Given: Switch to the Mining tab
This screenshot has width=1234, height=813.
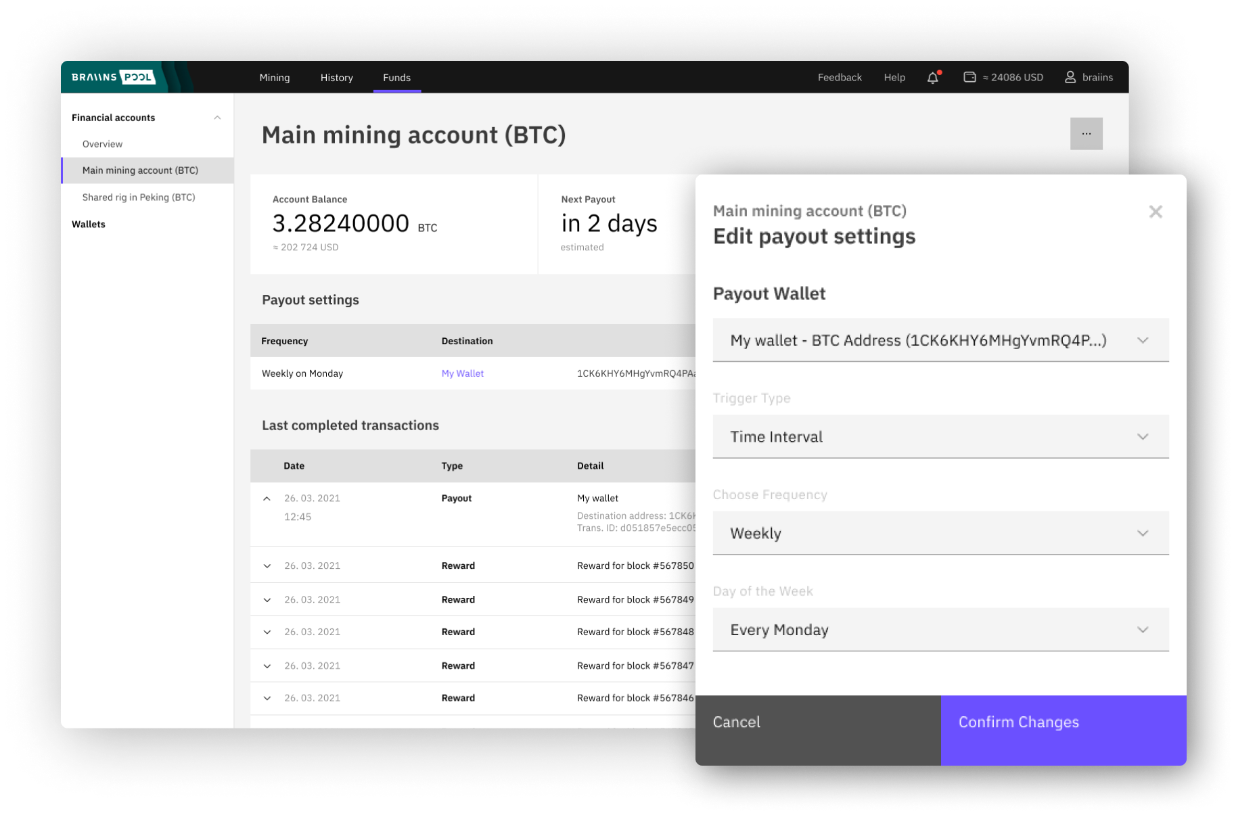Looking at the screenshot, I should pos(275,78).
